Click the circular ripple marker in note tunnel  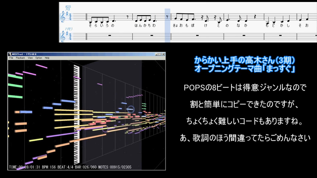pyautogui.click(x=130, y=109)
